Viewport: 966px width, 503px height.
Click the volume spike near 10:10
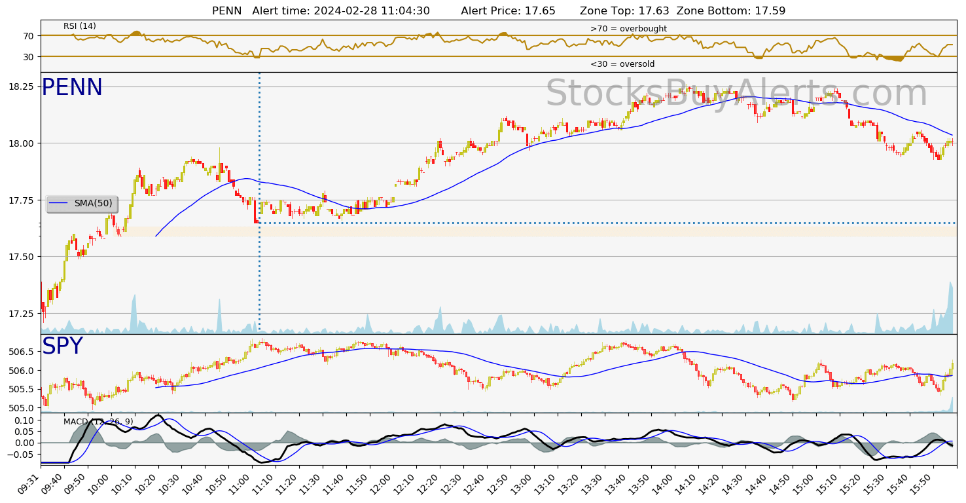134,314
